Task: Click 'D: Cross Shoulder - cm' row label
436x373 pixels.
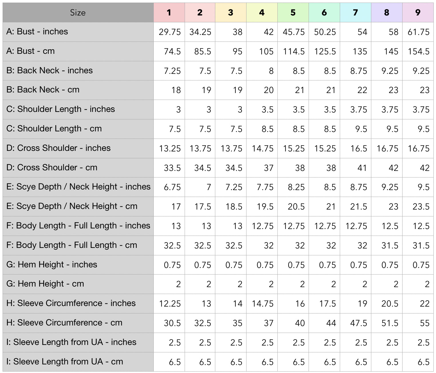Action: click(52, 167)
